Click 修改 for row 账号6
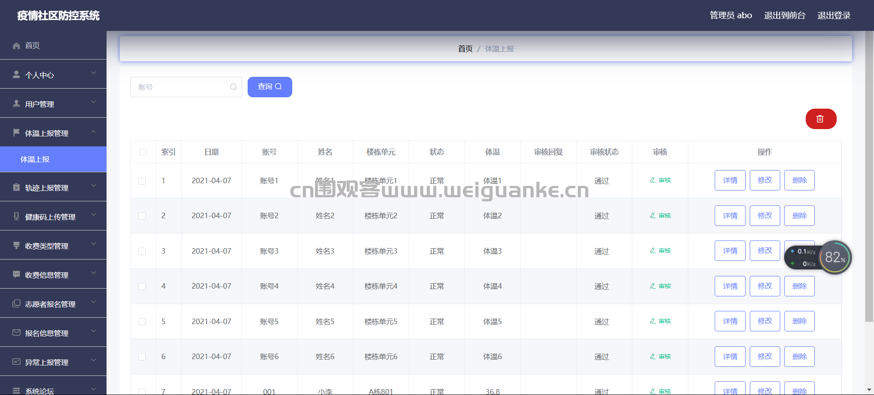874x395 pixels. (765, 356)
